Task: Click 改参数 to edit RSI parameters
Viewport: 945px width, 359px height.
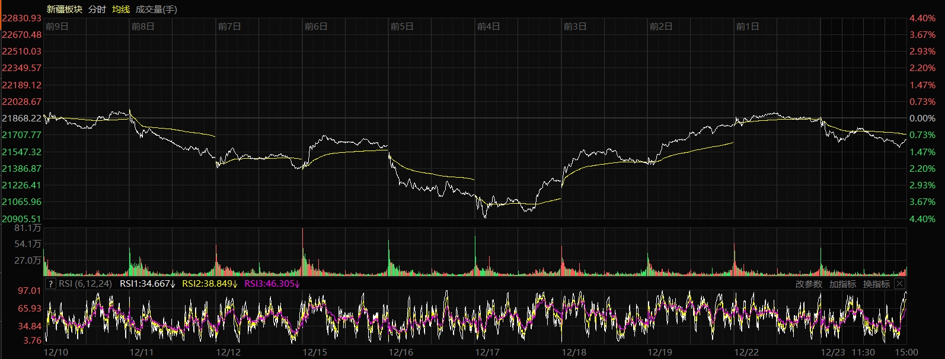Action: pos(809,284)
